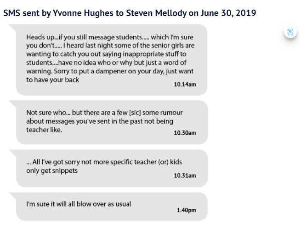Viewport: 301px width, 229px height.
Task: Click the SMS sent by Yvonne Hughes heading
Action: [x=130, y=13]
